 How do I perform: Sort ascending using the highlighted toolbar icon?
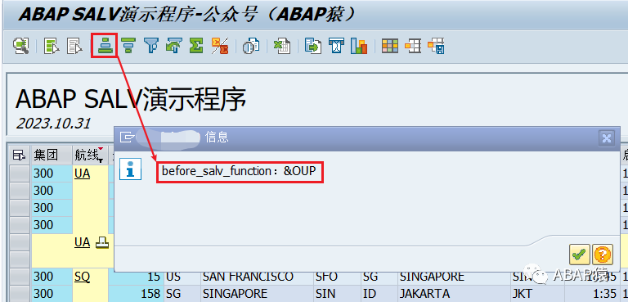(105, 46)
